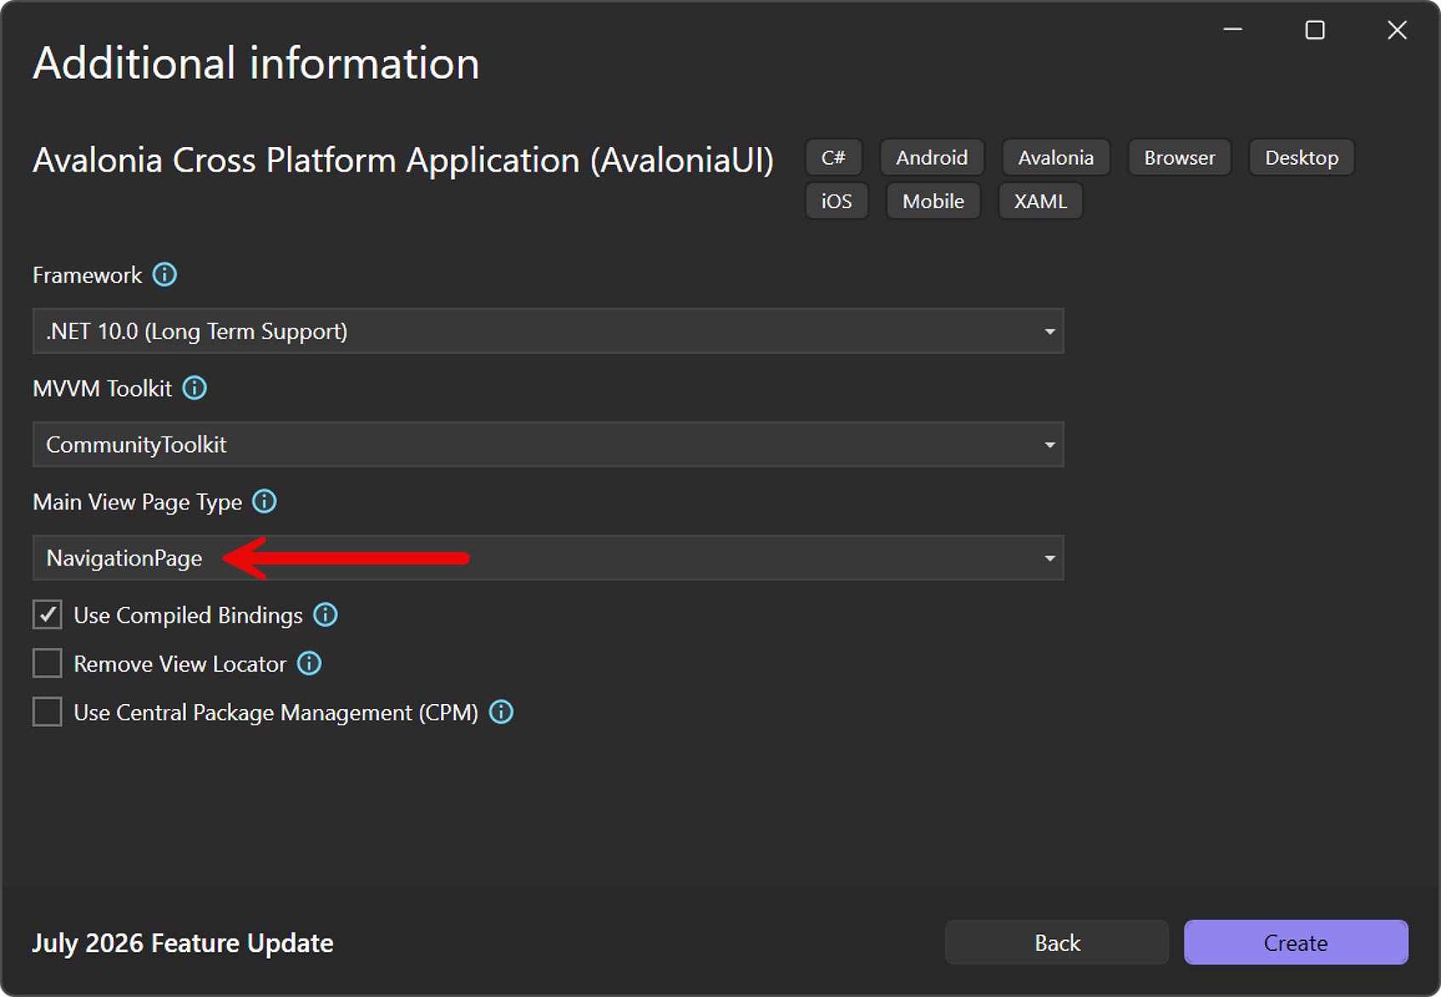Viewport: 1441px width, 997px height.
Task: Click the Avalonia Cross Platform Application title
Action: 403,161
